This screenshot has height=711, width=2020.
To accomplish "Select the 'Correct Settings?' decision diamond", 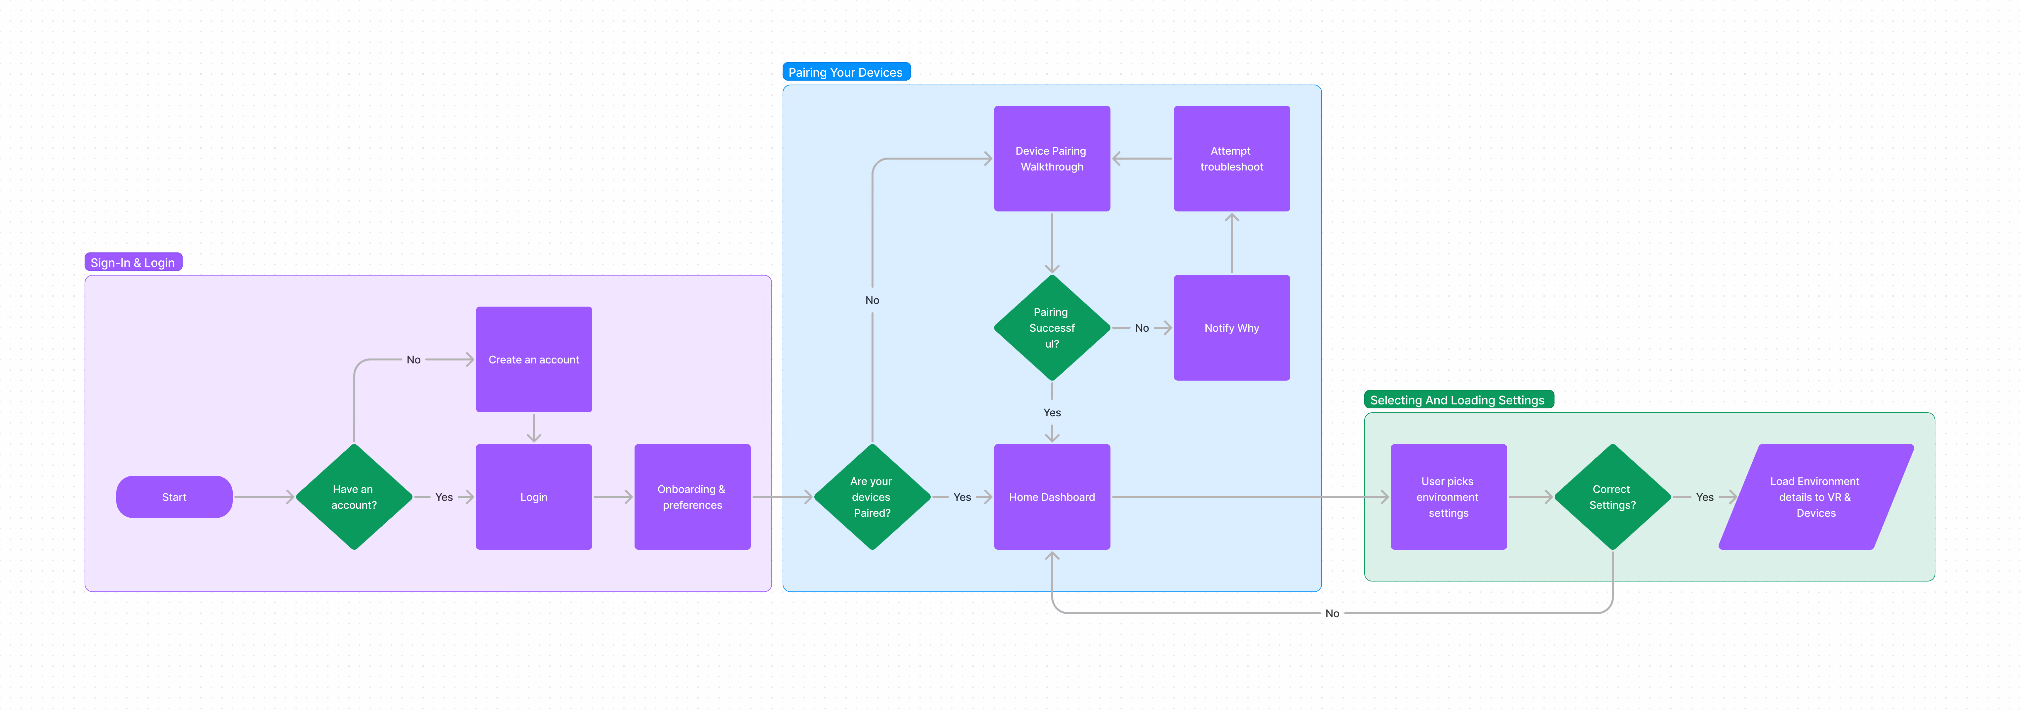I will pos(1612,497).
